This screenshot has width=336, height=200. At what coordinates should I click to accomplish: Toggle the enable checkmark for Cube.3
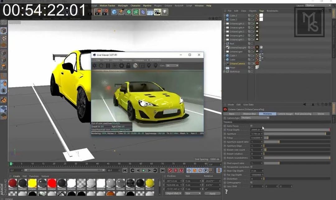tap(253, 16)
